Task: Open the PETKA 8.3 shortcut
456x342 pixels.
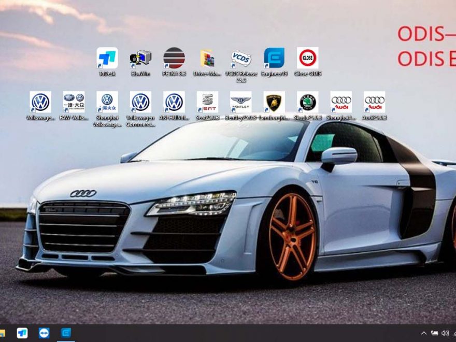Action: coord(174,59)
